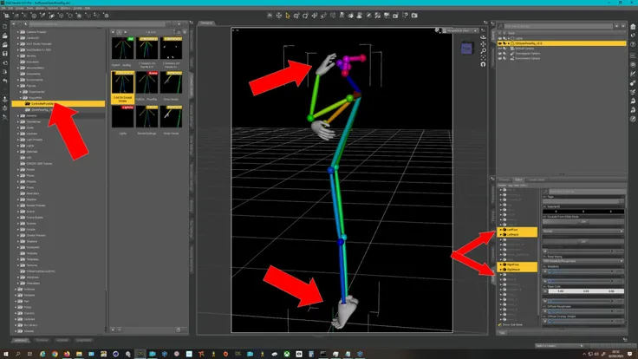This screenshot has height=359, width=638.
Task: Select the yellow arrow Node Selection tool
Action: (x=288, y=16)
